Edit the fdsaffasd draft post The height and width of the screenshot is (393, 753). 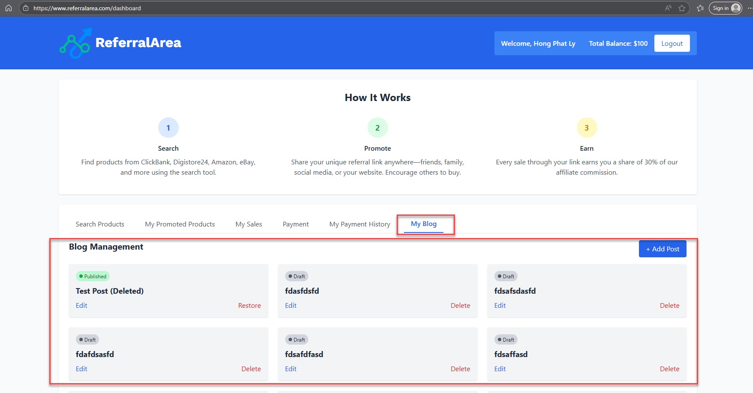click(x=500, y=369)
